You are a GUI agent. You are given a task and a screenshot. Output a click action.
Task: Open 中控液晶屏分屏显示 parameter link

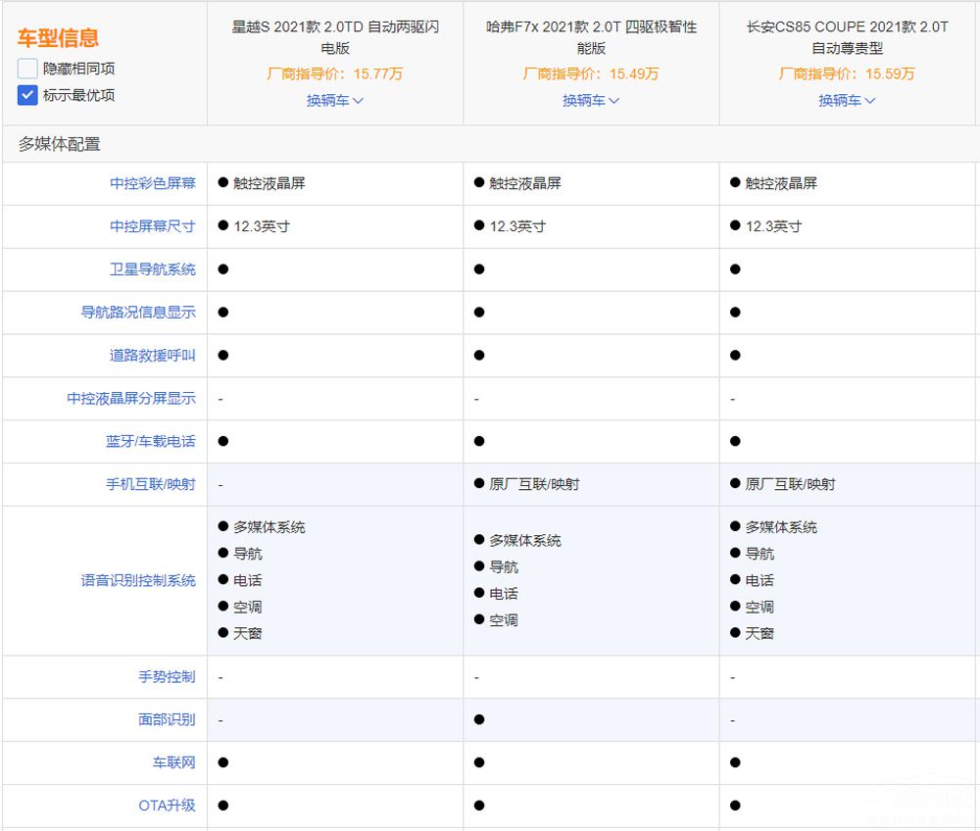click(x=131, y=399)
